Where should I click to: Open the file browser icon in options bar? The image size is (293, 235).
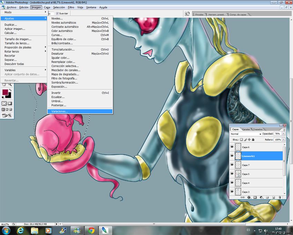(x=187, y=13)
